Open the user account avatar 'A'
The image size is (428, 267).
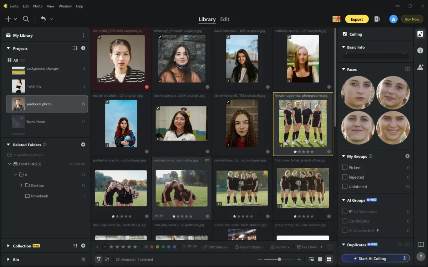(x=393, y=19)
